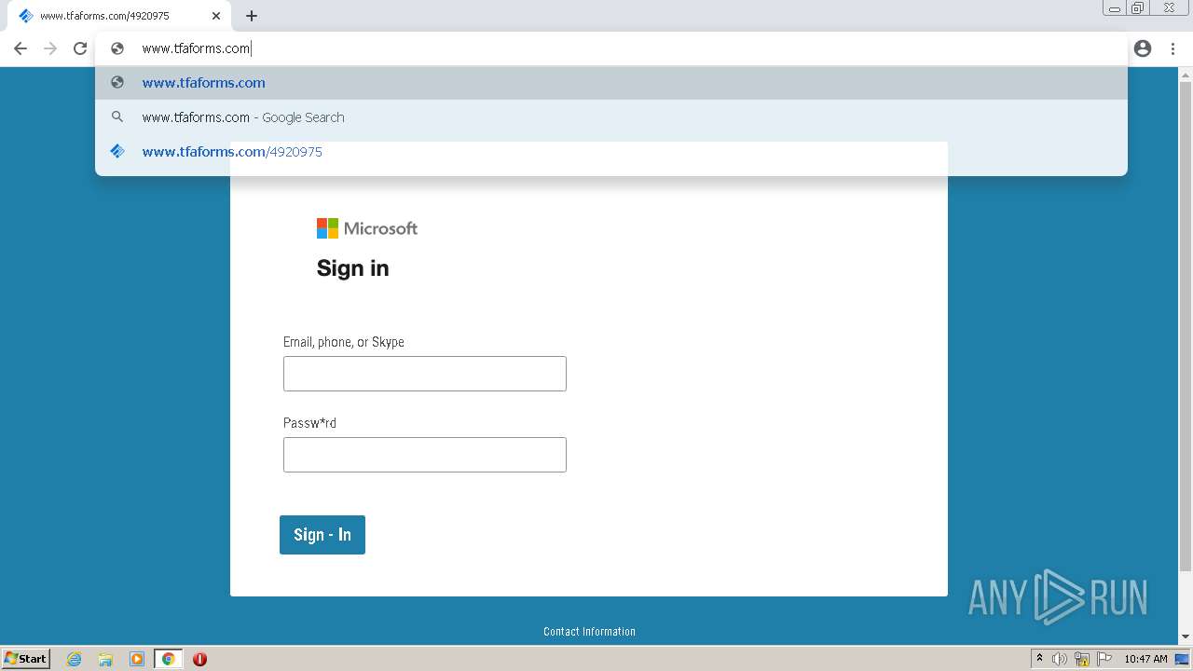Open a new tab with plus icon

tap(252, 16)
